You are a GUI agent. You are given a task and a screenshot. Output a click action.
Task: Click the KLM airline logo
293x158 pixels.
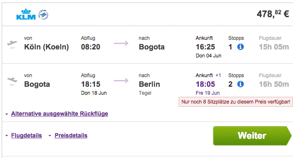26,14
